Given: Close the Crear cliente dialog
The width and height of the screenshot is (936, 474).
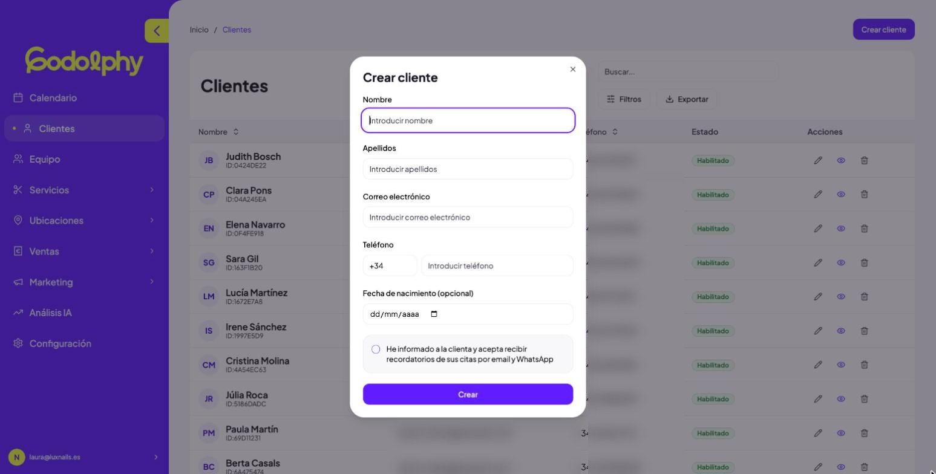Looking at the screenshot, I should tap(573, 70).
